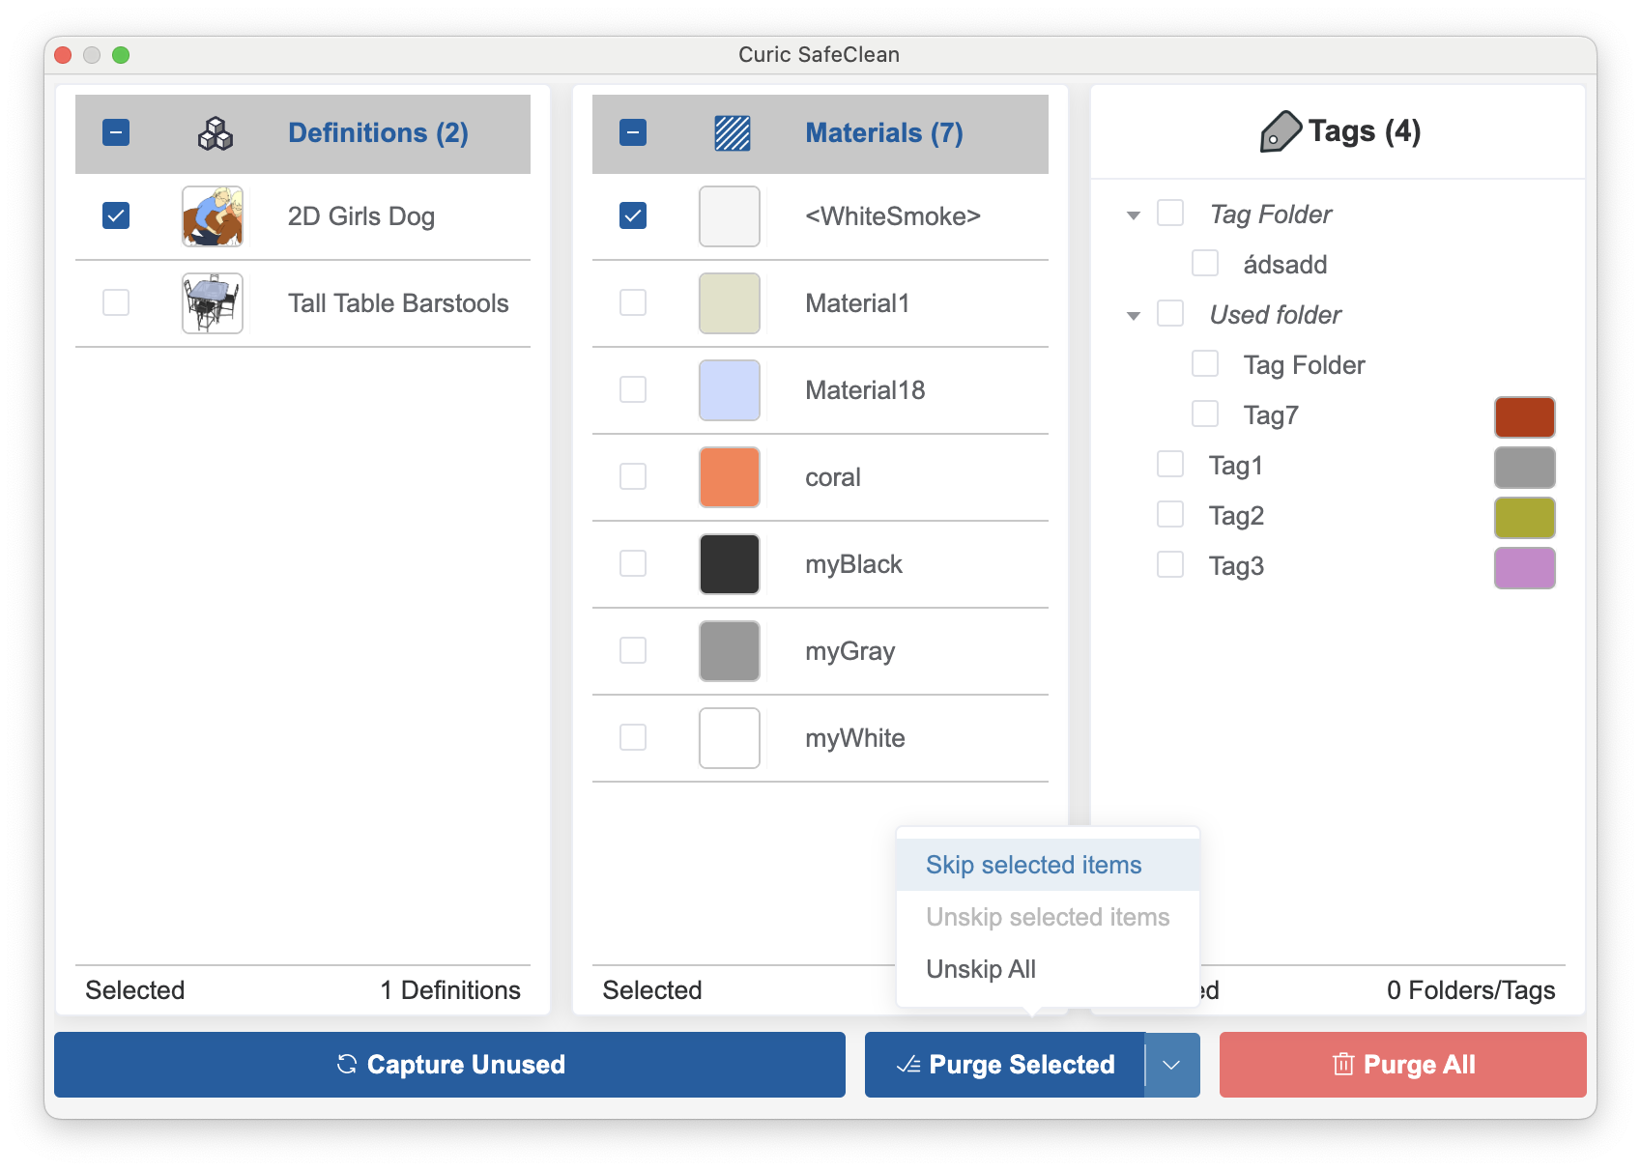The height and width of the screenshot is (1171, 1641).
Task: Click the minus checkbox in Materials header
Action: (633, 131)
